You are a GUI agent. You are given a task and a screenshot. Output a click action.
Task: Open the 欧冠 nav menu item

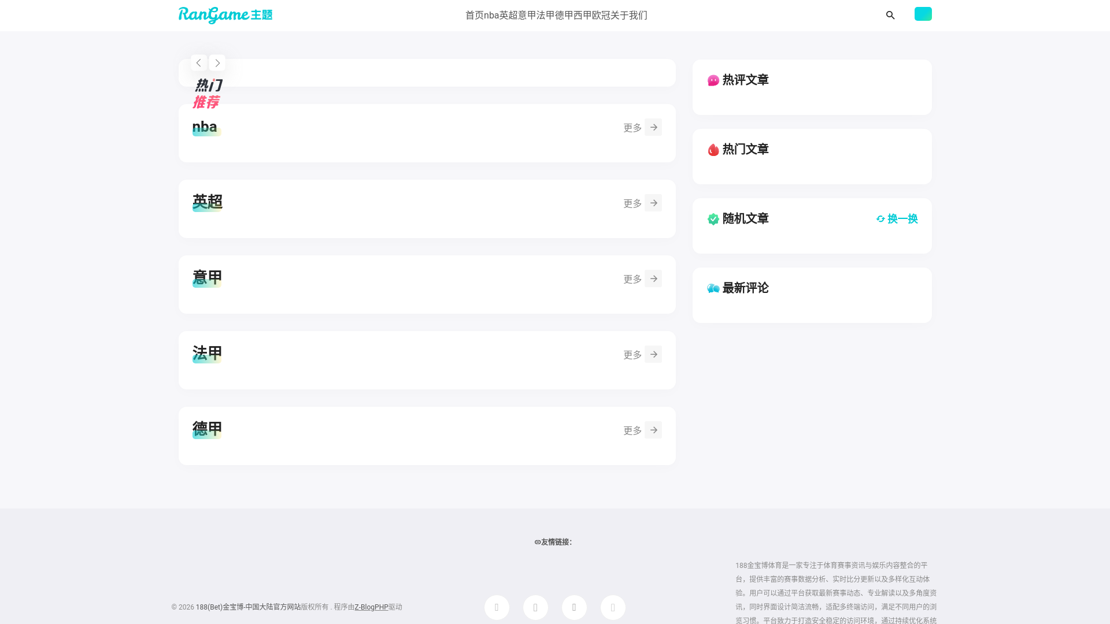click(601, 16)
